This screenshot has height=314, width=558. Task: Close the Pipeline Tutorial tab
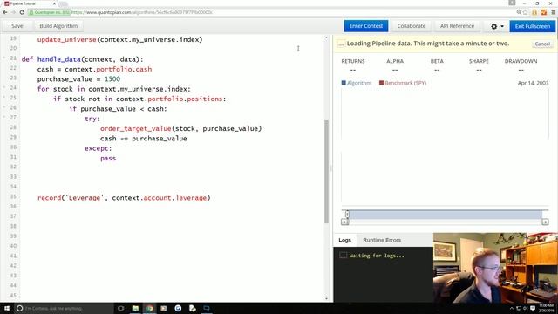coord(54,3)
